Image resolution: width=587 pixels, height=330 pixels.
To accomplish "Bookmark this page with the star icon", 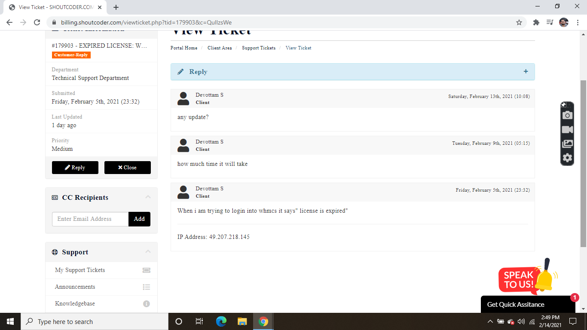I will 519,22.
